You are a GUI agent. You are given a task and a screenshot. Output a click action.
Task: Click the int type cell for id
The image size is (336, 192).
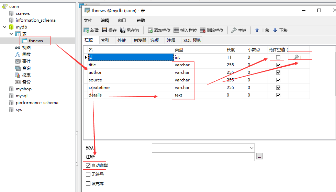click(x=200, y=57)
